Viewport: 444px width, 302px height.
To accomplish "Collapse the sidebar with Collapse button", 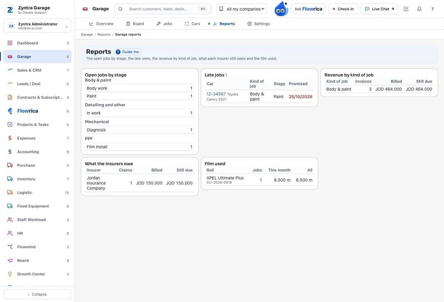I will coord(37,294).
